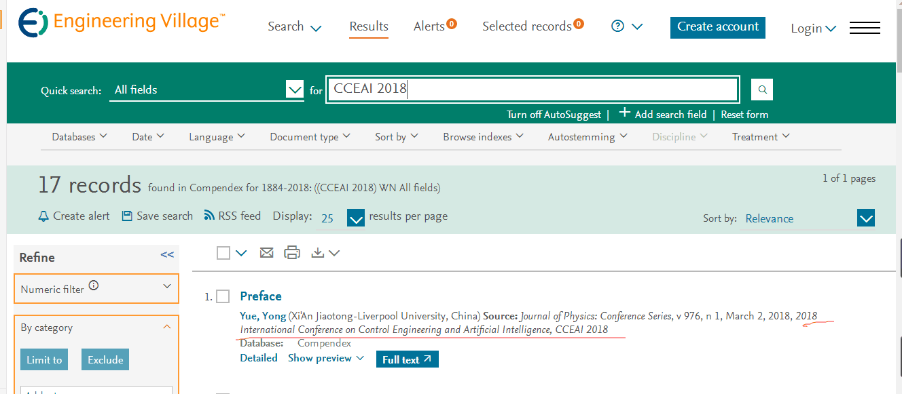Click the Create account button
This screenshot has width=902, height=394.
[718, 27]
